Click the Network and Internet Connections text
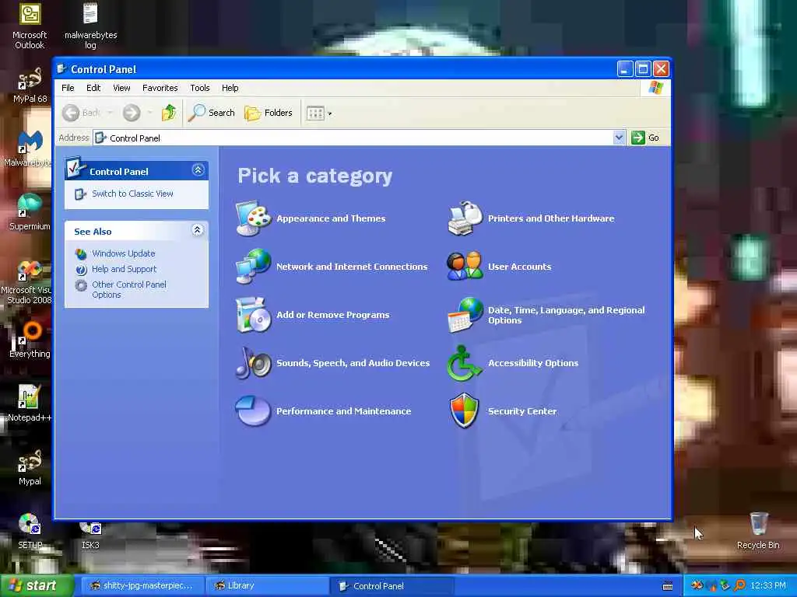 coord(352,267)
